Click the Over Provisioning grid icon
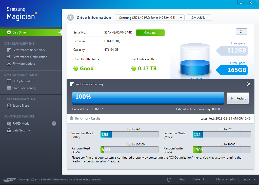This screenshot has width=259, height=185. 9,88
